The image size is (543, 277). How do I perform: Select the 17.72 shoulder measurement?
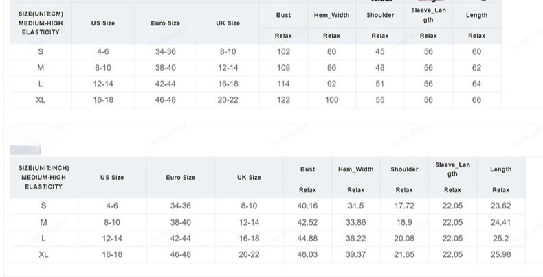404,206
